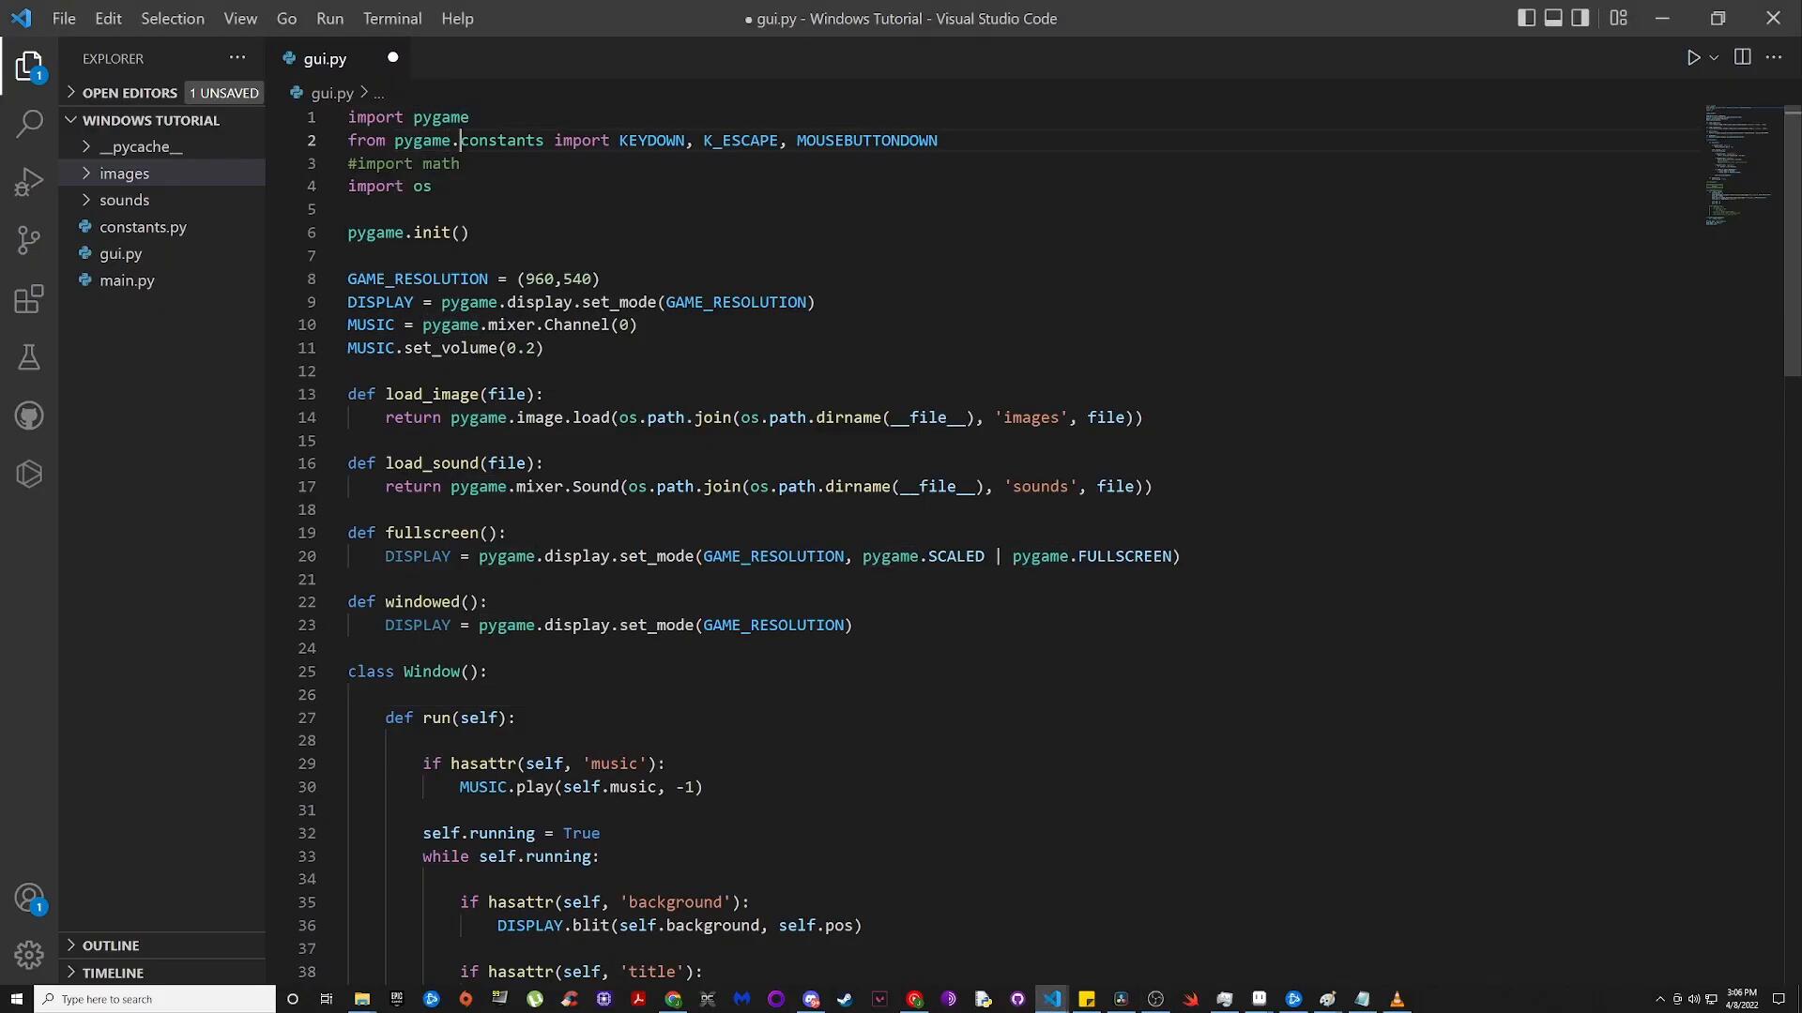The image size is (1802, 1013).
Task: Click the Windows taskbar search box
Action: [155, 999]
